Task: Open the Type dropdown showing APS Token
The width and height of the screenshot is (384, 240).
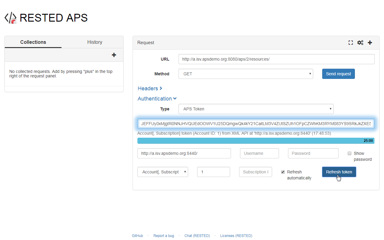Action: click(256, 109)
